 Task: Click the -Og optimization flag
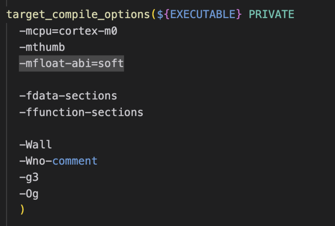point(29,194)
